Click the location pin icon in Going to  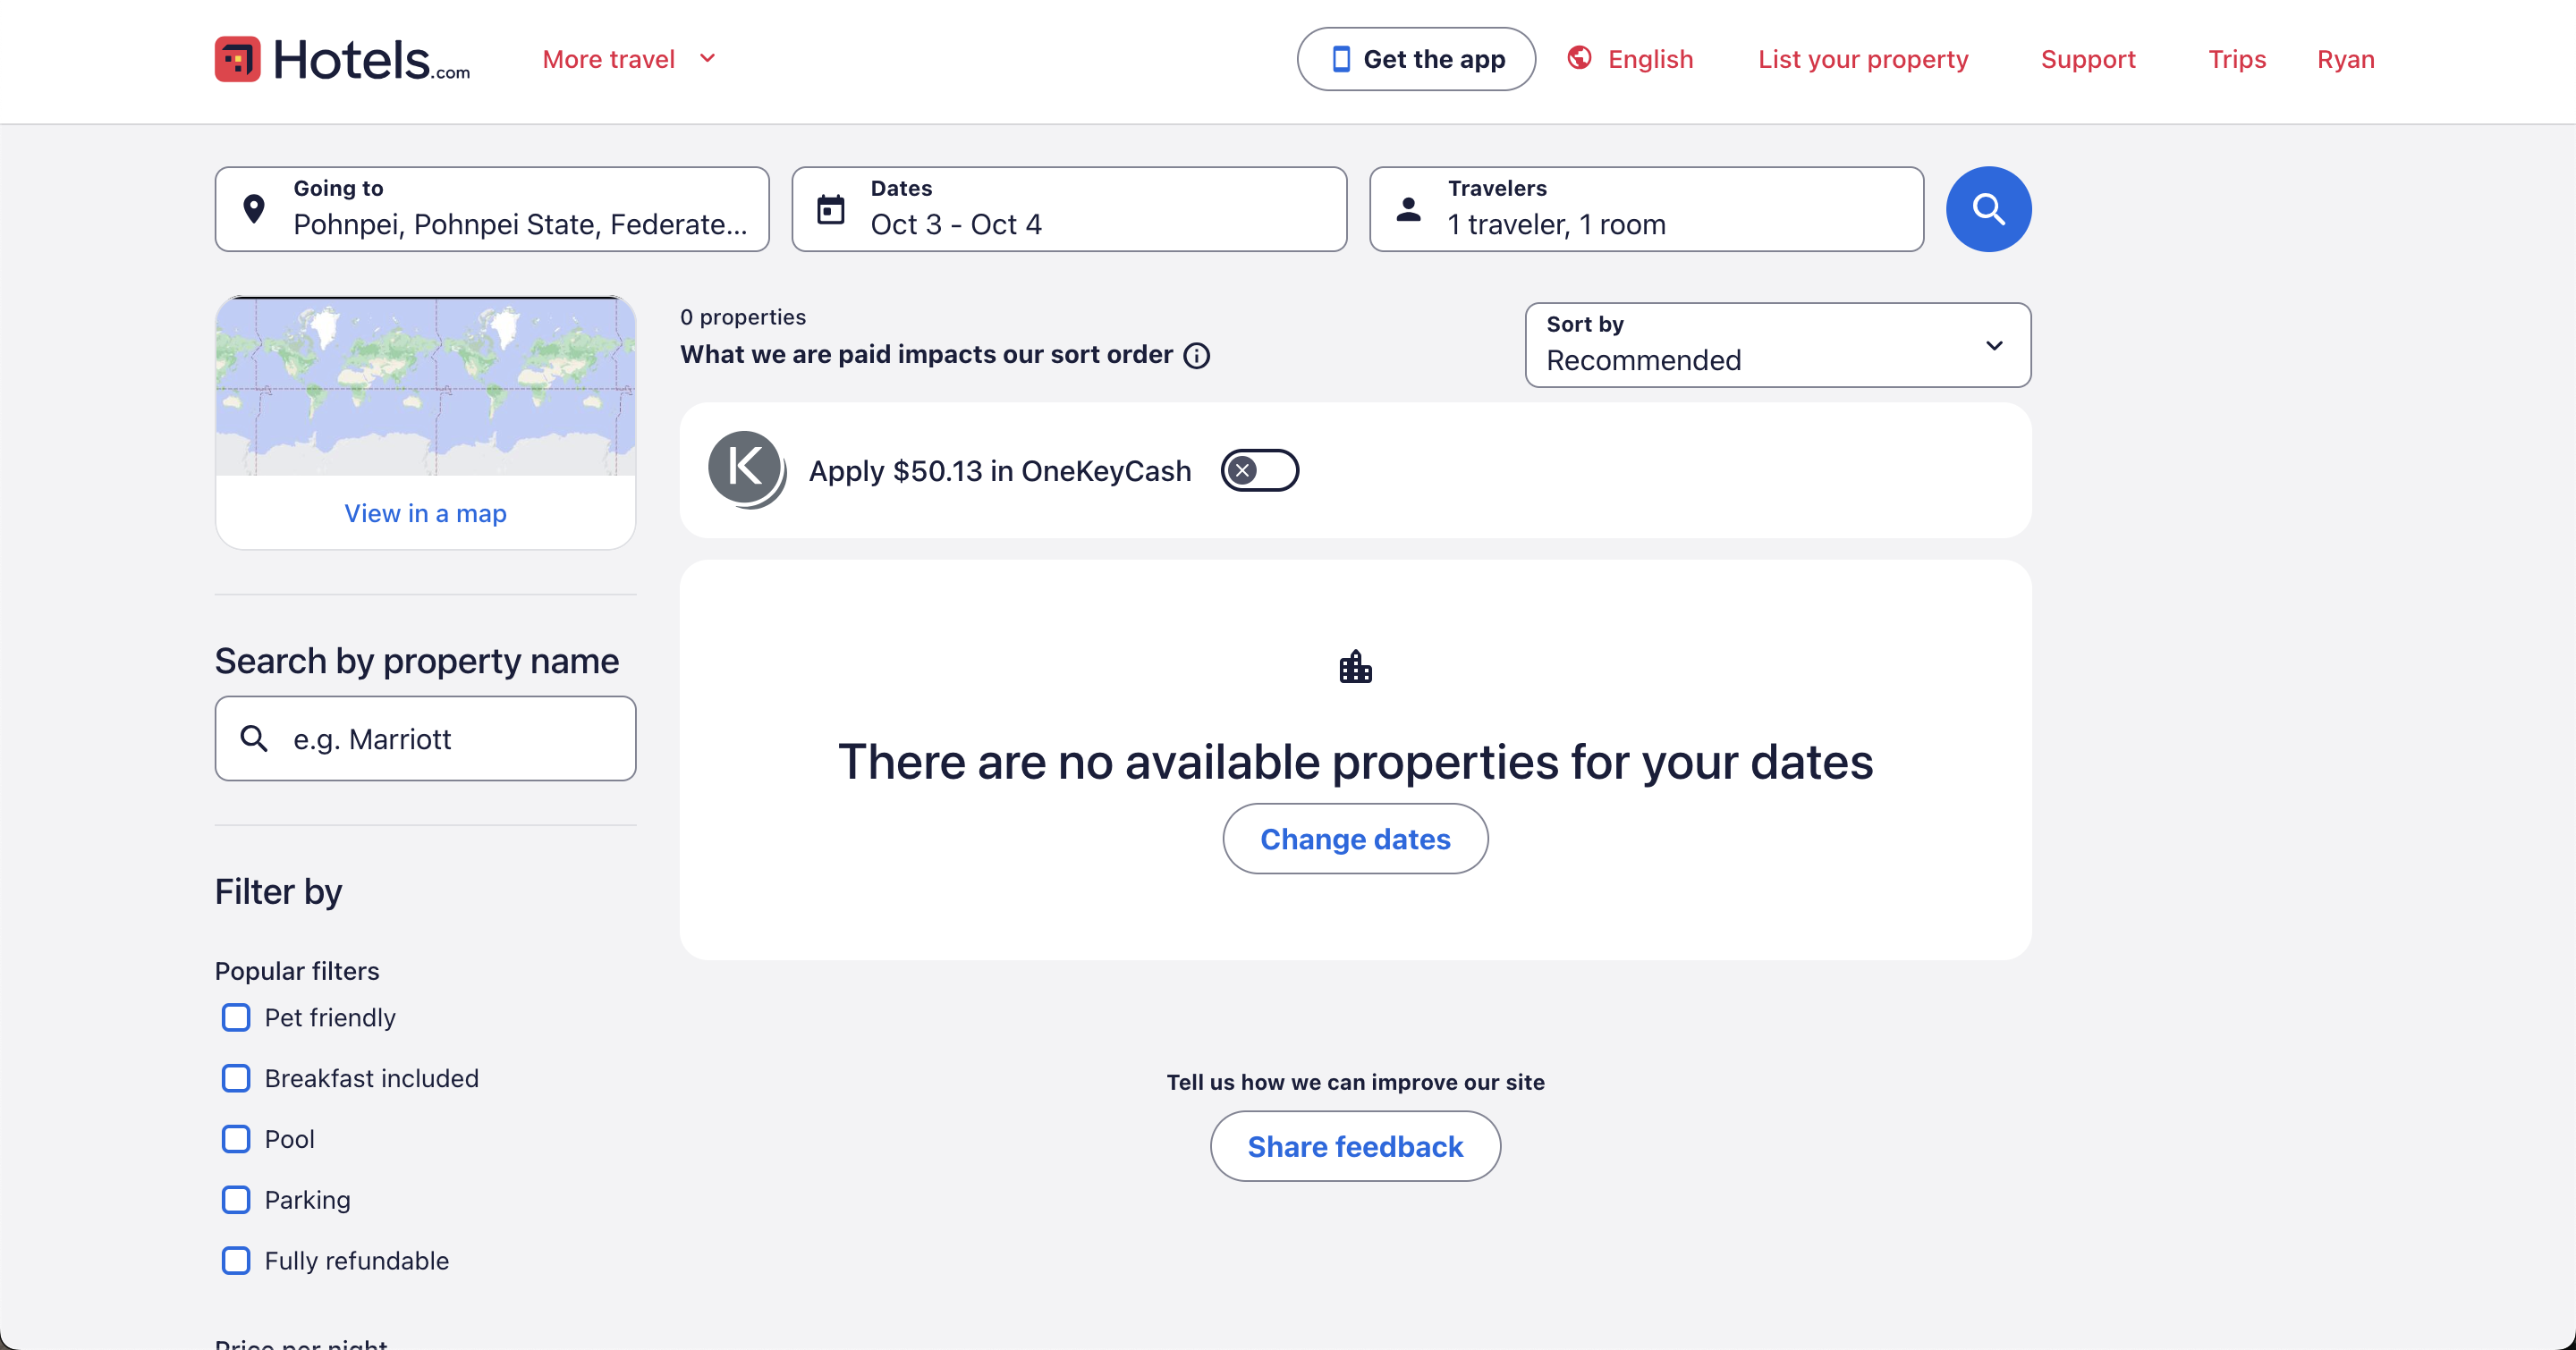(x=254, y=209)
